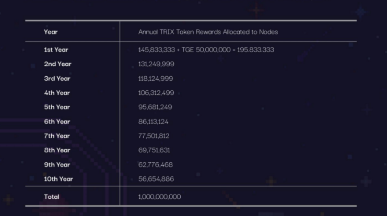Select the 5th Year row label
This screenshot has width=387, height=216.
click(57, 107)
